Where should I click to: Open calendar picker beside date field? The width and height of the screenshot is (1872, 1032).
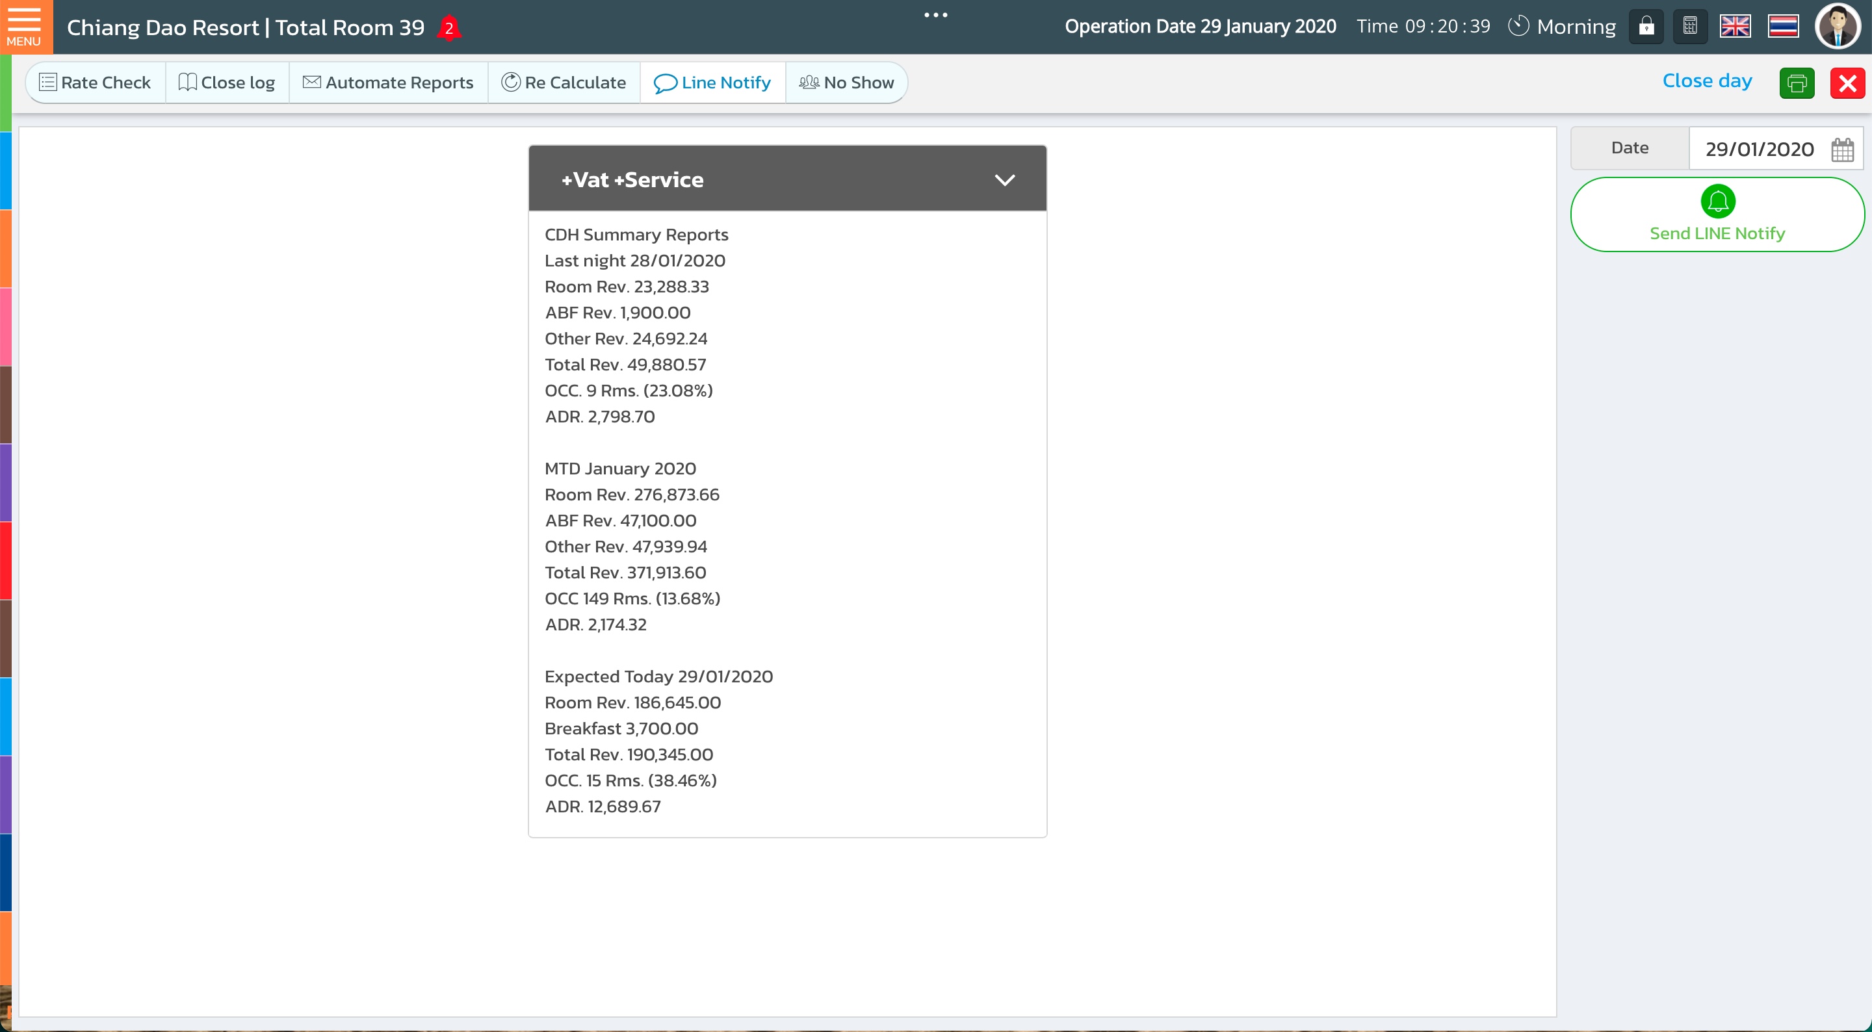1842,149
